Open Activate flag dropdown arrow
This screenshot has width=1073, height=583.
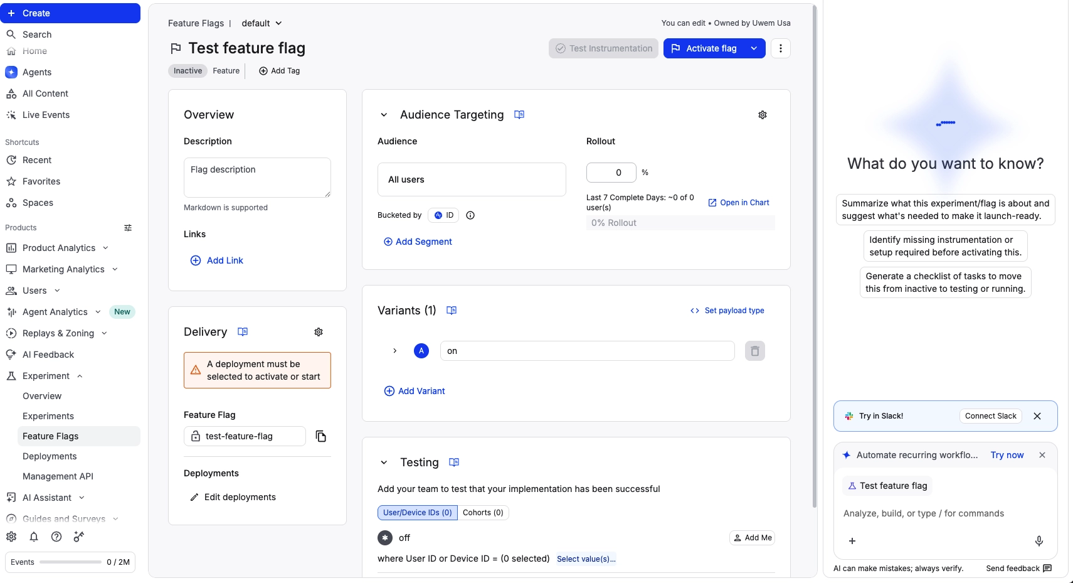pos(754,48)
